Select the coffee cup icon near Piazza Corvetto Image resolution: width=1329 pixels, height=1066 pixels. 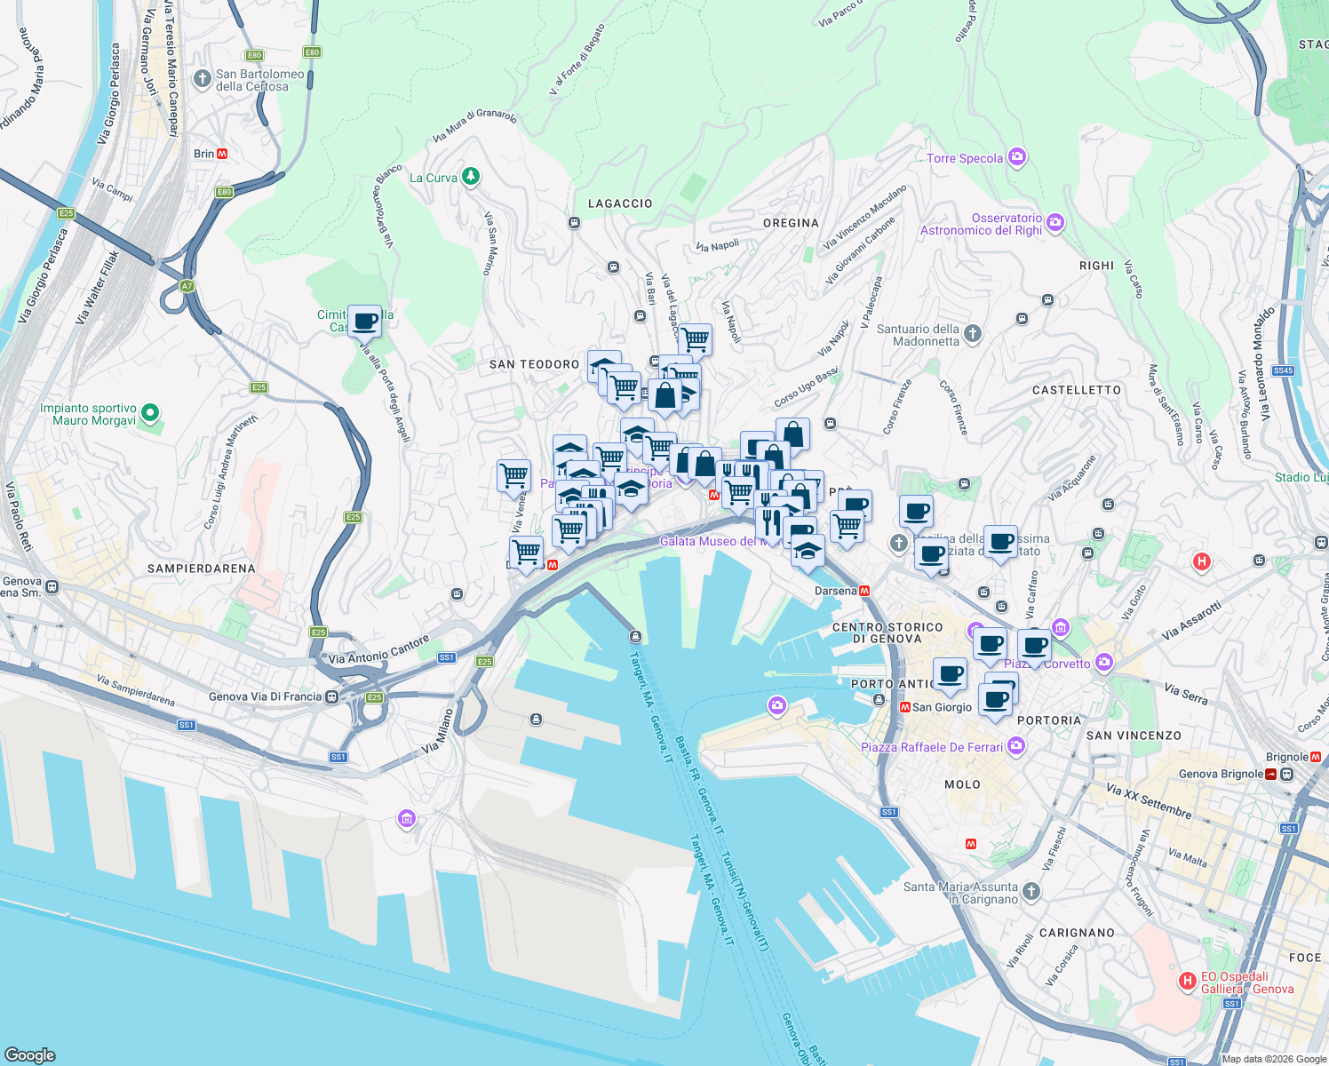click(x=1034, y=644)
